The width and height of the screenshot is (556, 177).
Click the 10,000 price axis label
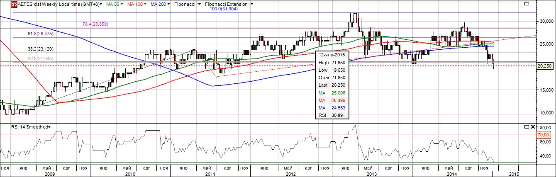tap(547, 113)
